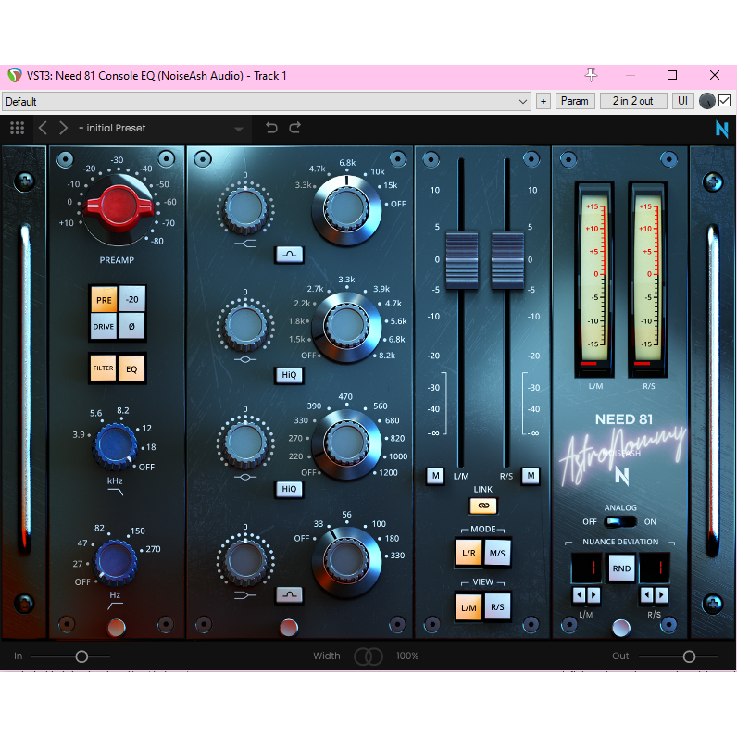This screenshot has width=737, height=737.
Task: Click the high-mid band gain knob
Action: [245, 327]
